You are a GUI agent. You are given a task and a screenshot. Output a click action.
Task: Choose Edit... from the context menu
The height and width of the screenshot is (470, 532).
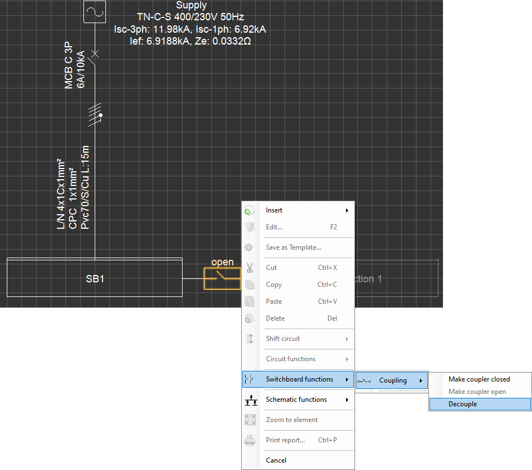click(298, 227)
